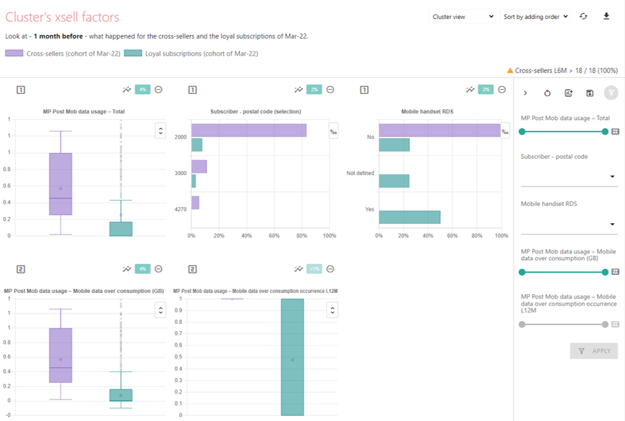Click the purple 3000 postal code bar
This screenshot has height=421, width=625.
pos(199,166)
